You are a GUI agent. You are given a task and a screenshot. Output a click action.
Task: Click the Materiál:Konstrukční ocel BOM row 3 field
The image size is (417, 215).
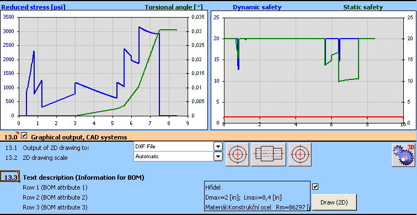pyautogui.click(x=257, y=207)
